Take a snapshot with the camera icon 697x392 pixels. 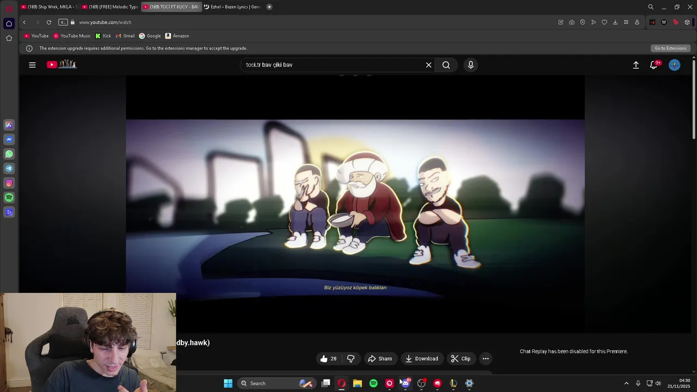click(x=571, y=22)
